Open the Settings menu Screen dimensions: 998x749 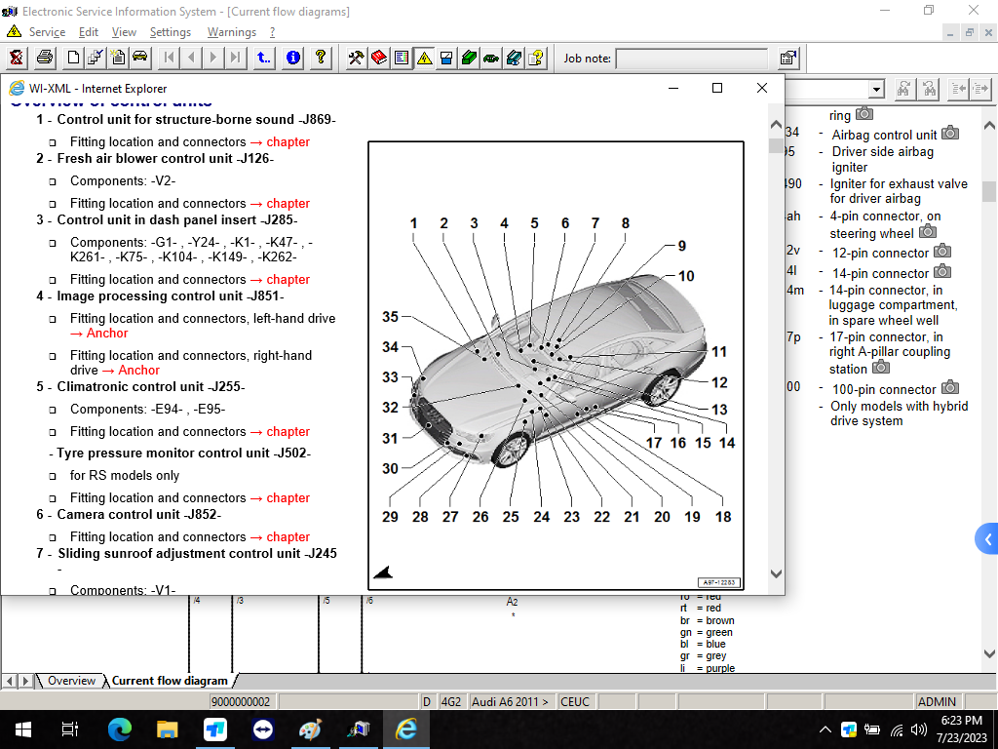tap(171, 32)
